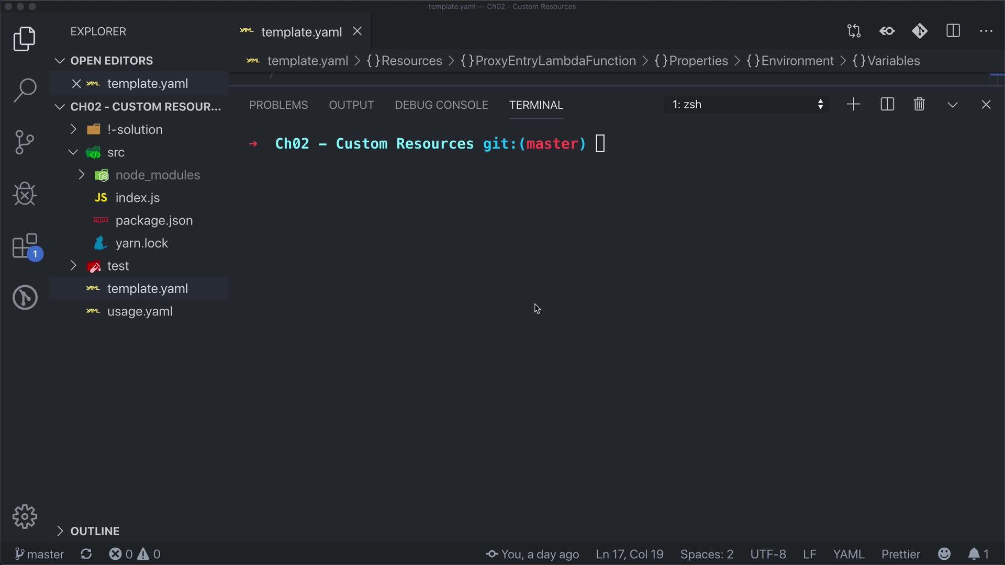Split the editor to the right
The width and height of the screenshot is (1005, 565).
pyautogui.click(x=953, y=31)
